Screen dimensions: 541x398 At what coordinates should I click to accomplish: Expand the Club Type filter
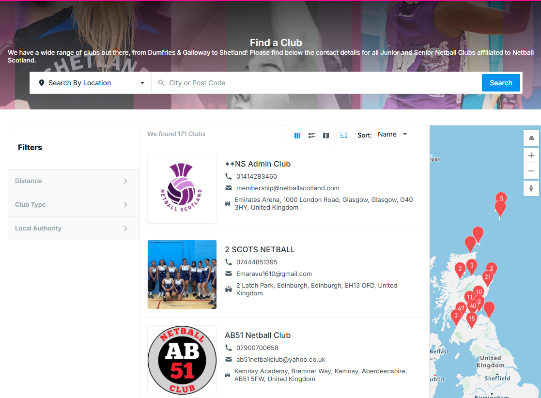(x=74, y=205)
